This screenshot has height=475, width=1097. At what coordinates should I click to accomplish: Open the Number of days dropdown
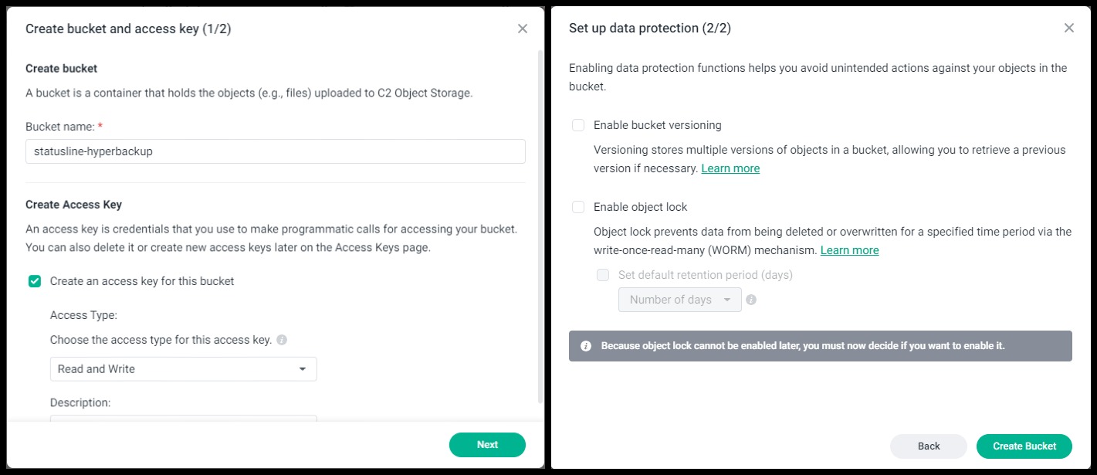pyautogui.click(x=680, y=300)
